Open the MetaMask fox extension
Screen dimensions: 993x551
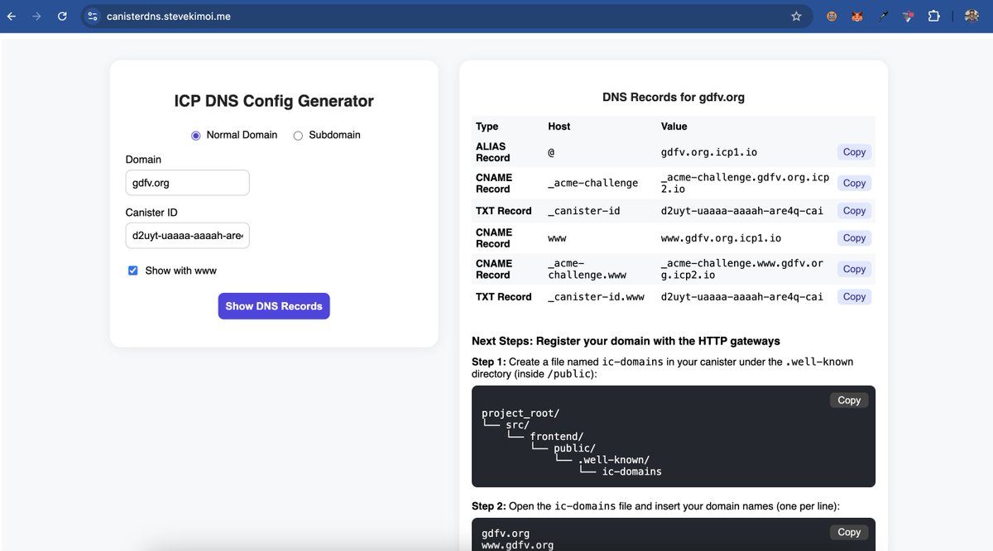tap(857, 16)
